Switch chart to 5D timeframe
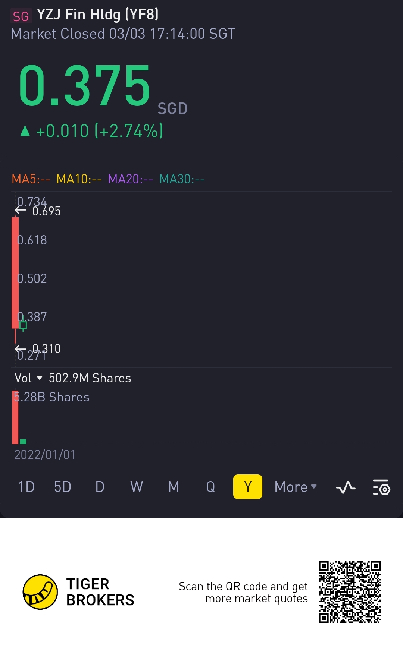This screenshot has width=403, height=666. tap(63, 487)
